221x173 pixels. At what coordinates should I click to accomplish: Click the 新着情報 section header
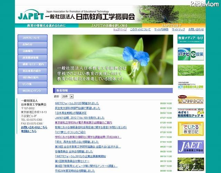pyautogui.click(x=113, y=91)
